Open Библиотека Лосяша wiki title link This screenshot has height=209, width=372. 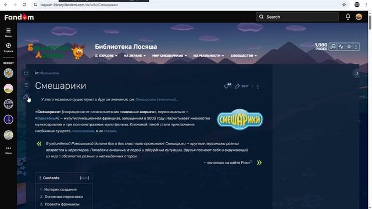pos(126,46)
